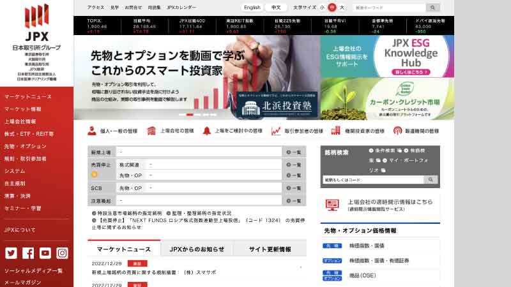
Task: Open 監理・整理銘柄の指定状況 link
Action: (202, 214)
